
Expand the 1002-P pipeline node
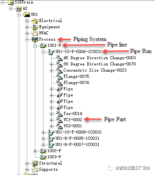pyautogui.click(x=35, y=151)
